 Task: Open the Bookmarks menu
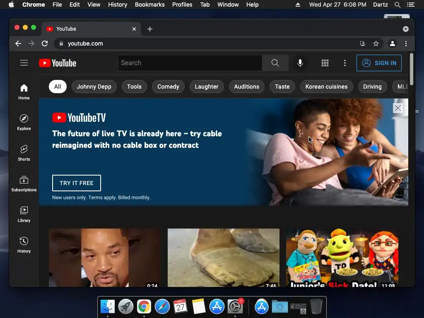[x=150, y=5]
